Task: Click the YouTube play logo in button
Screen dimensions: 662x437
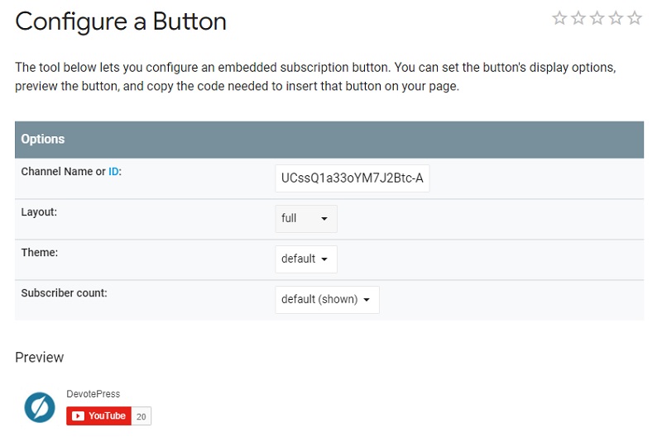Action: pyautogui.click(x=78, y=416)
